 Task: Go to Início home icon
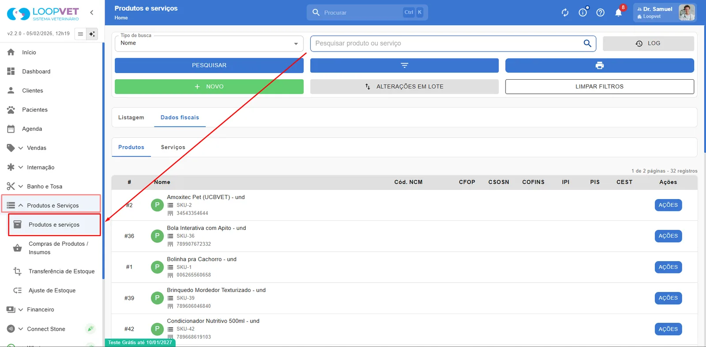(11, 52)
